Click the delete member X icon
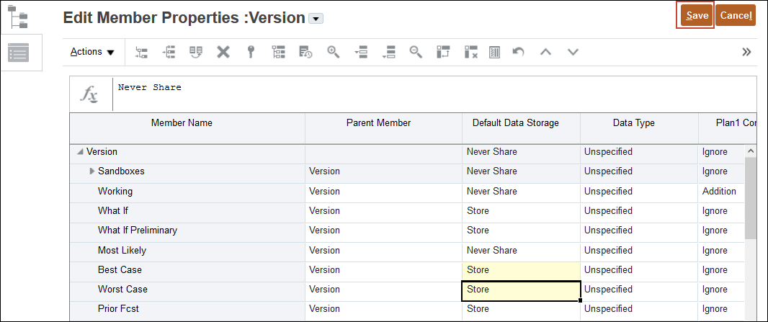This screenshot has height=322, width=768. [x=223, y=52]
